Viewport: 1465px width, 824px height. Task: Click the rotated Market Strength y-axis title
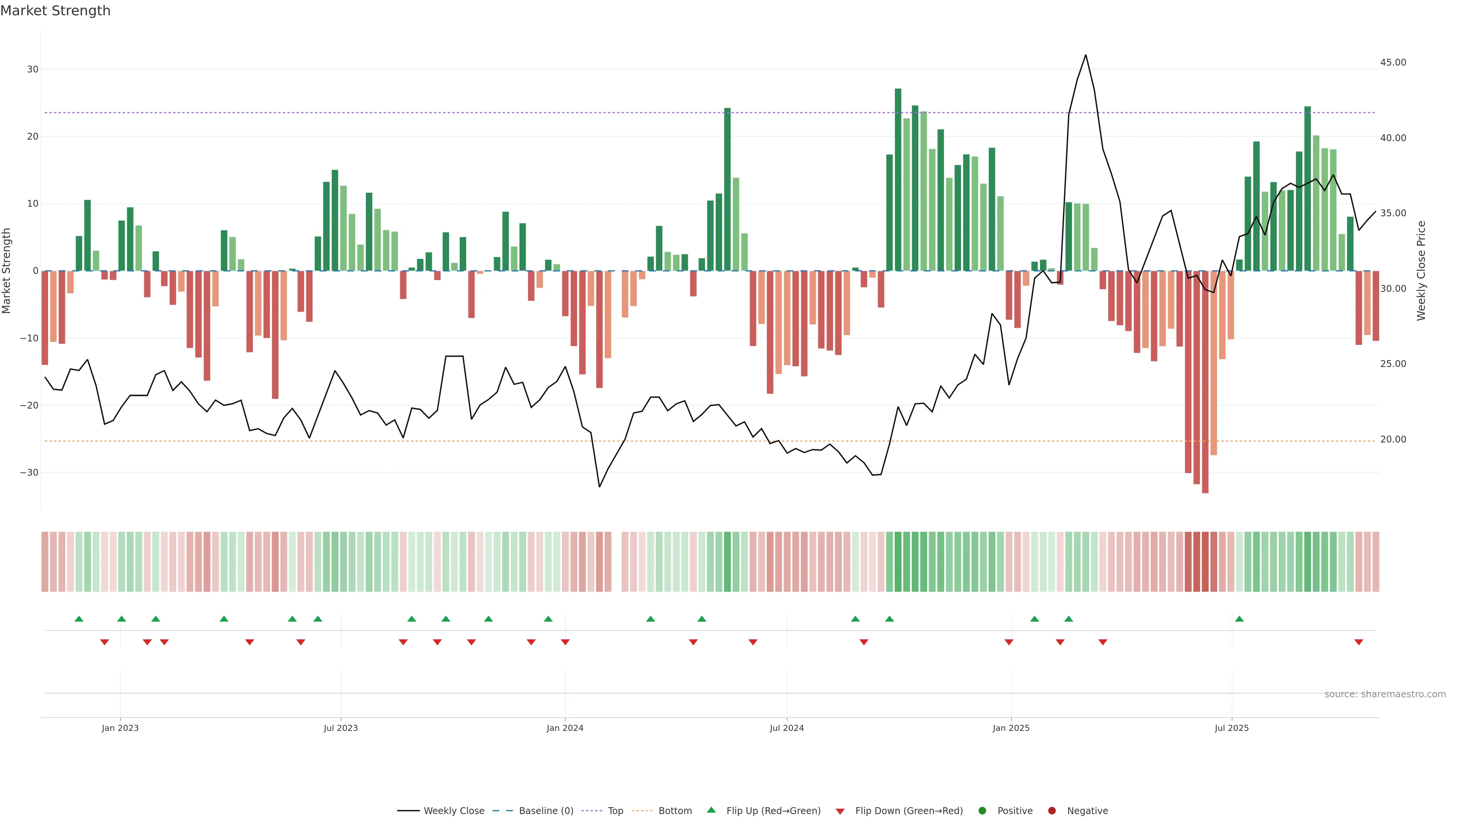7,271
